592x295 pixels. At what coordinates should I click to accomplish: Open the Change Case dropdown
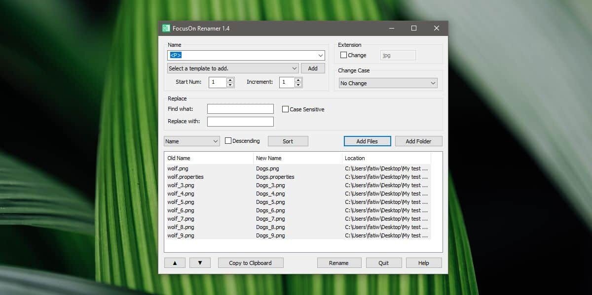(388, 83)
